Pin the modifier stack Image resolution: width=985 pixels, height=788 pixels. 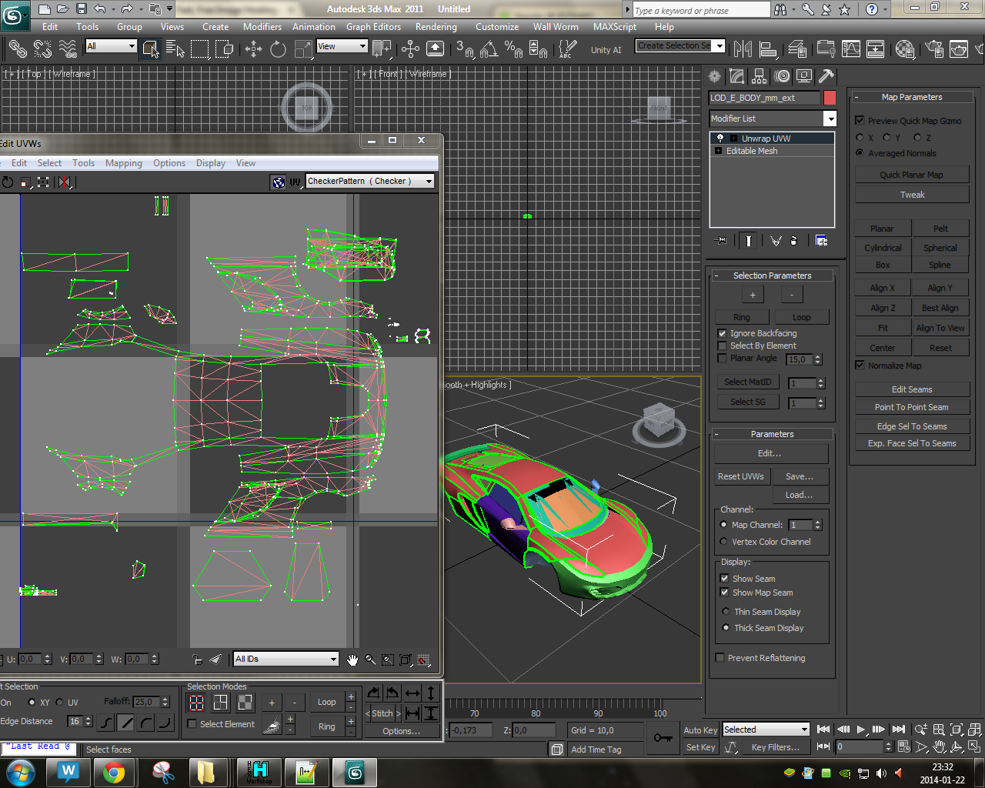(x=721, y=241)
